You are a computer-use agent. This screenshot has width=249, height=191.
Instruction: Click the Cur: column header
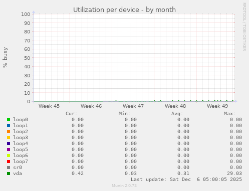pos(72,114)
